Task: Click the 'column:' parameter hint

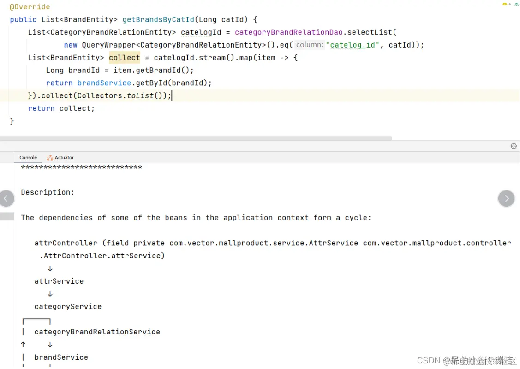Action: (309, 45)
